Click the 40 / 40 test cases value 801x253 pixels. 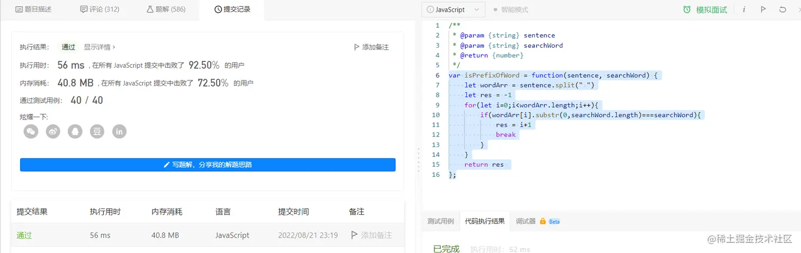[x=87, y=100]
